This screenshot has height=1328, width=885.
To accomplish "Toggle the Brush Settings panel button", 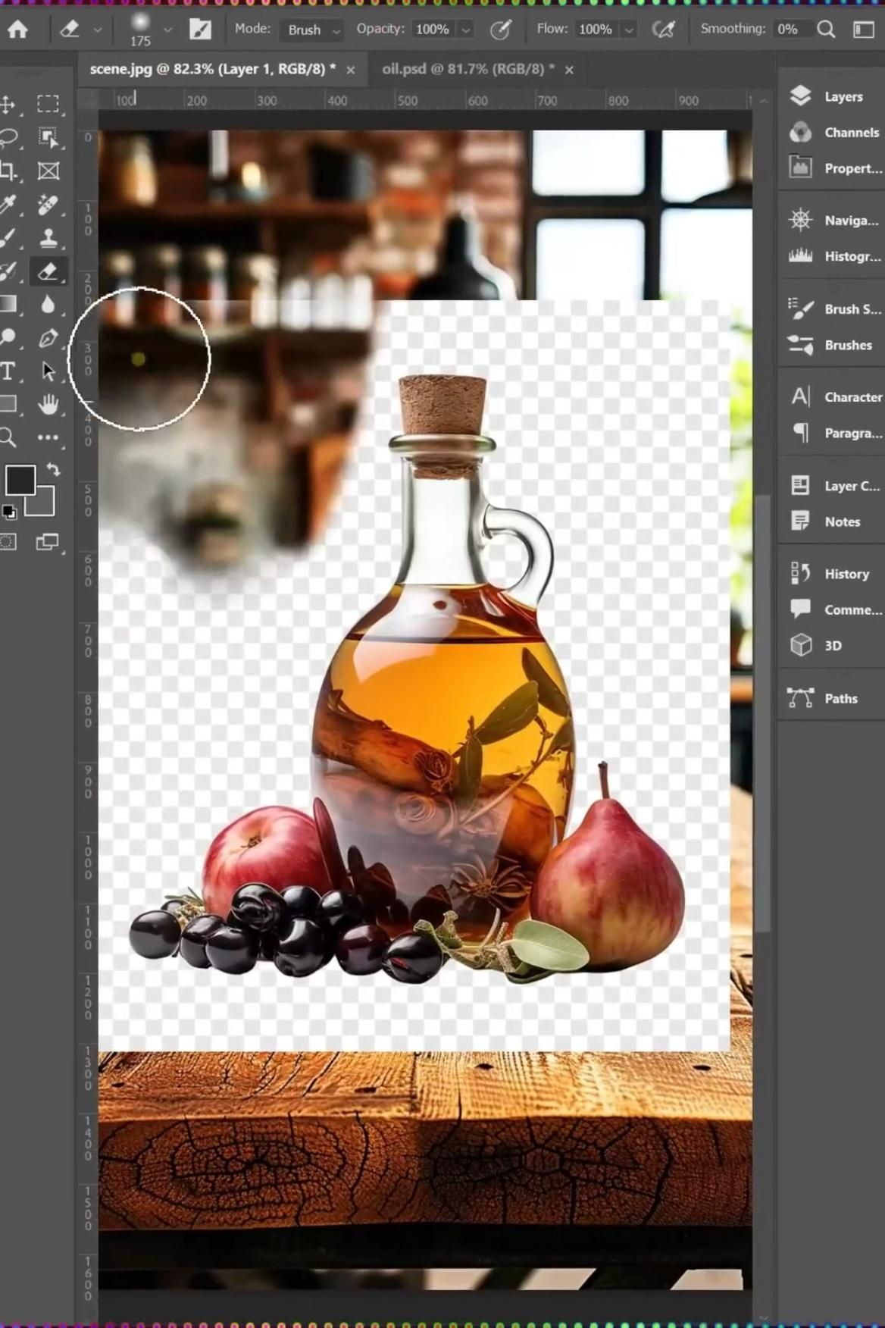I will (200, 30).
